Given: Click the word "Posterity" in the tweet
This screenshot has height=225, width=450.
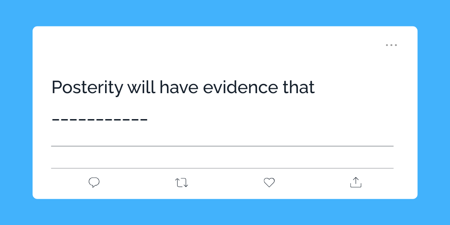Looking at the screenshot, I should pyautogui.click(x=87, y=88).
